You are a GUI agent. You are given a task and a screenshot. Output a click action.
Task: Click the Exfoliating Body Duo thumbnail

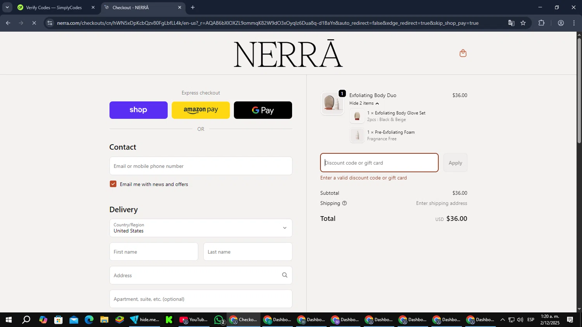pos(332,103)
